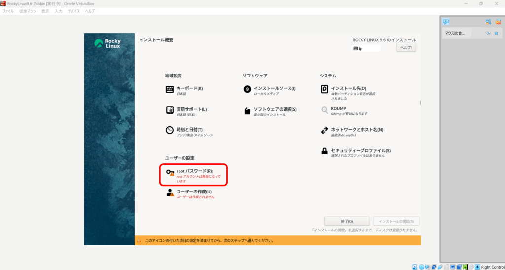The height and width of the screenshot is (270, 505).
Task: Open the root パスワード(R) setting
Action: coord(193,175)
